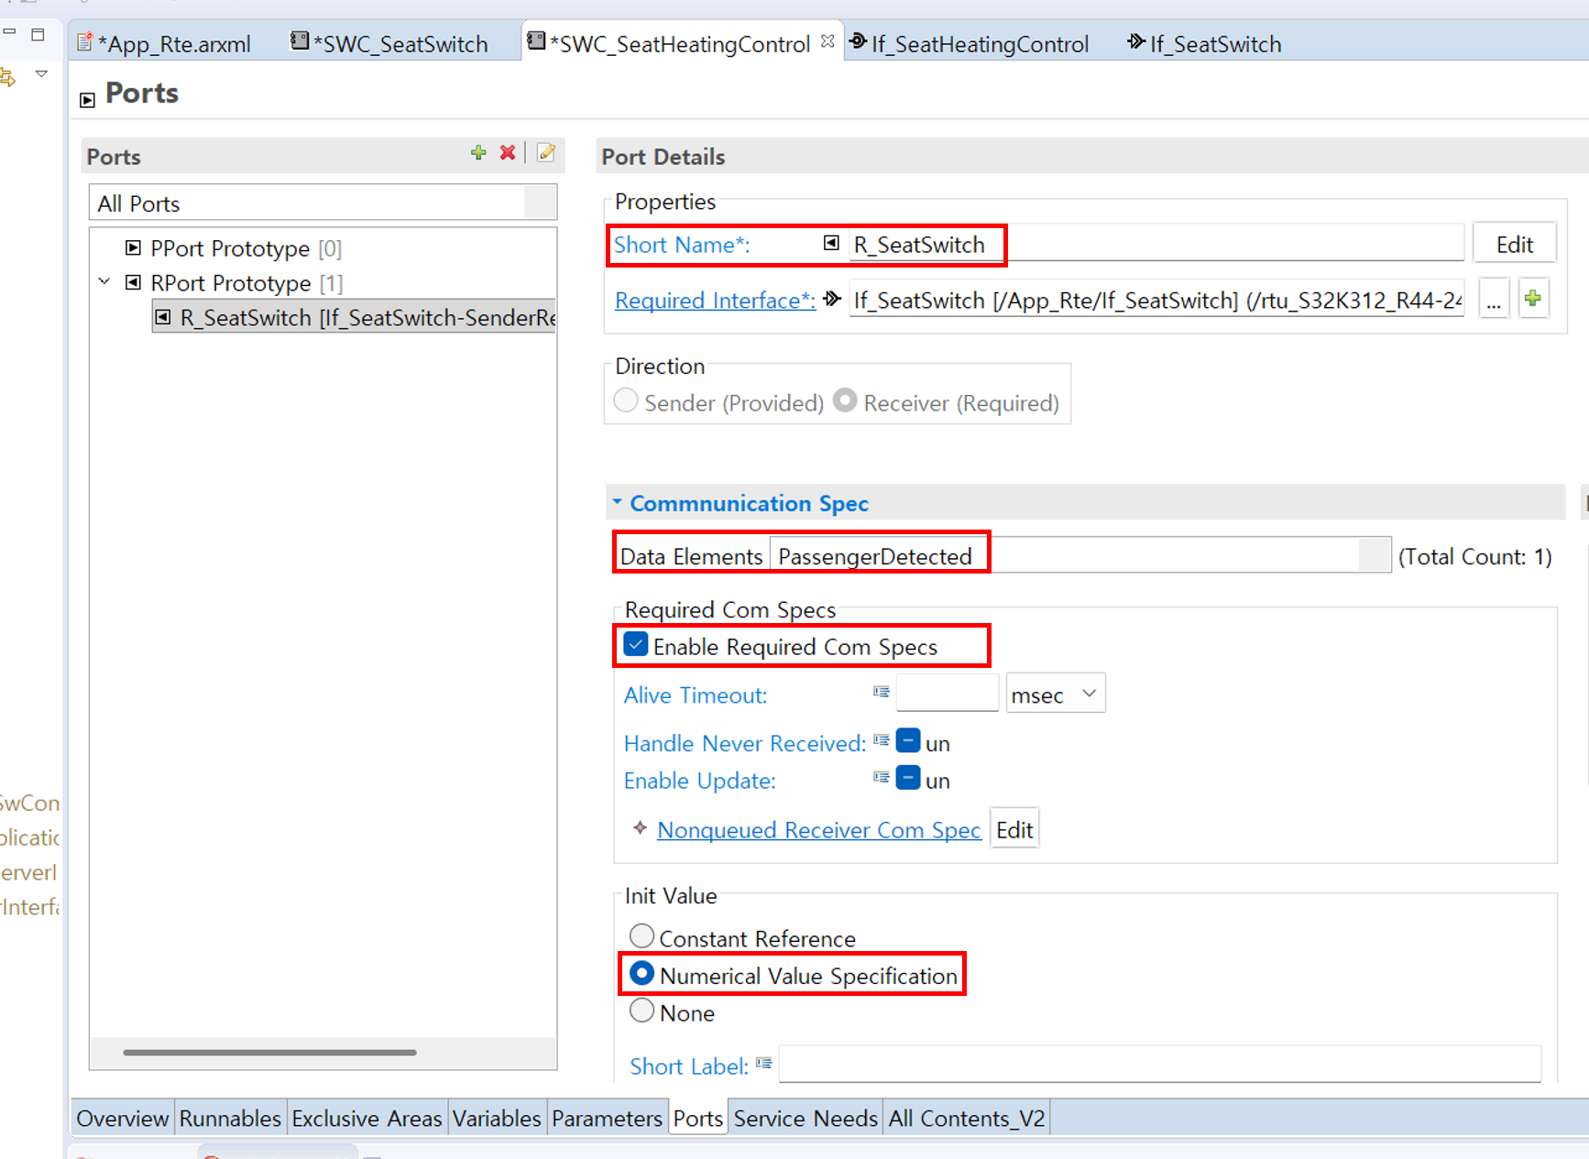Viewport: 1589px width, 1159px height.
Task: Open the msec unit dropdown
Action: coord(1055,694)
